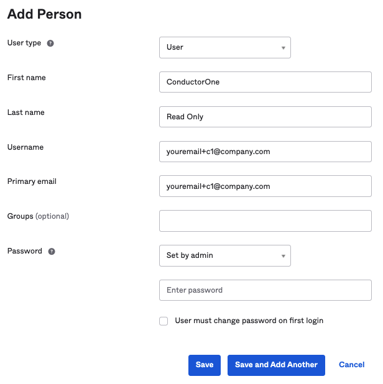Focus the First name ConductorOne field
Image resolution: width=383 pixels, height=384 pixels.
point(265,82)
